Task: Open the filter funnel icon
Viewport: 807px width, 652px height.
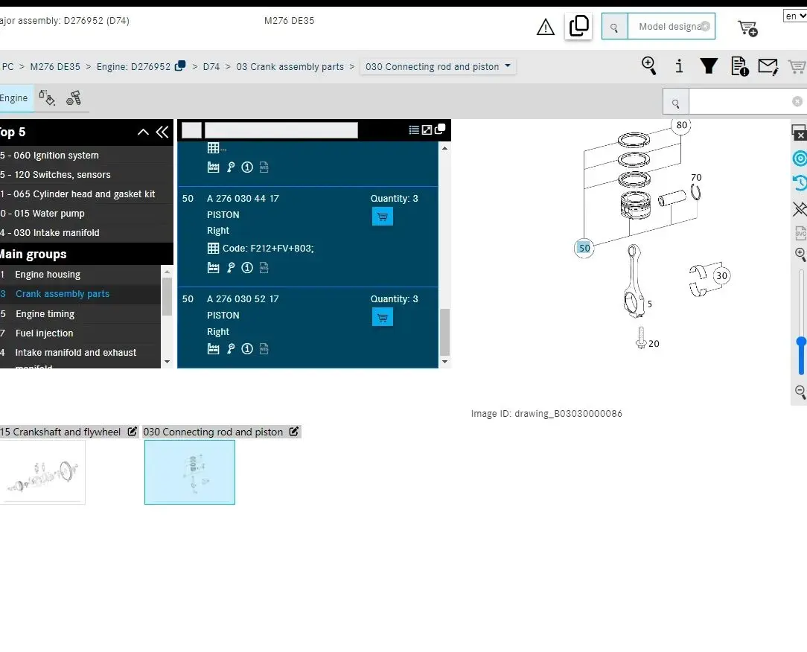Action: (x=709, y=66)
